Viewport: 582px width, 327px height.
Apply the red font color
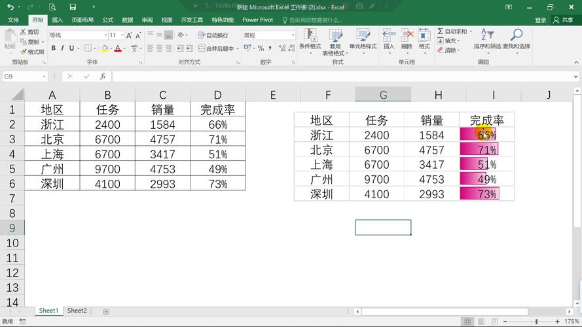pyautogui.click(x=118, y=48)
